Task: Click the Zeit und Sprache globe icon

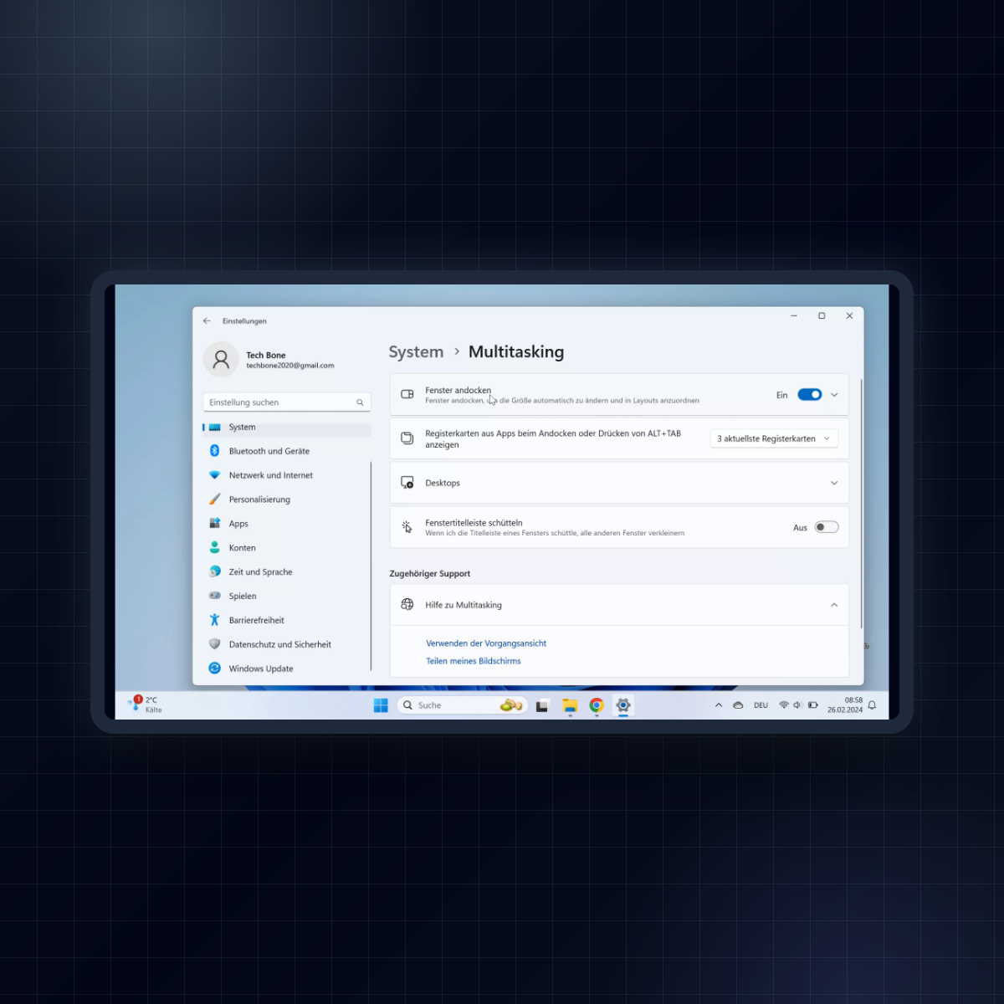Action: click(x=214, y=572)
